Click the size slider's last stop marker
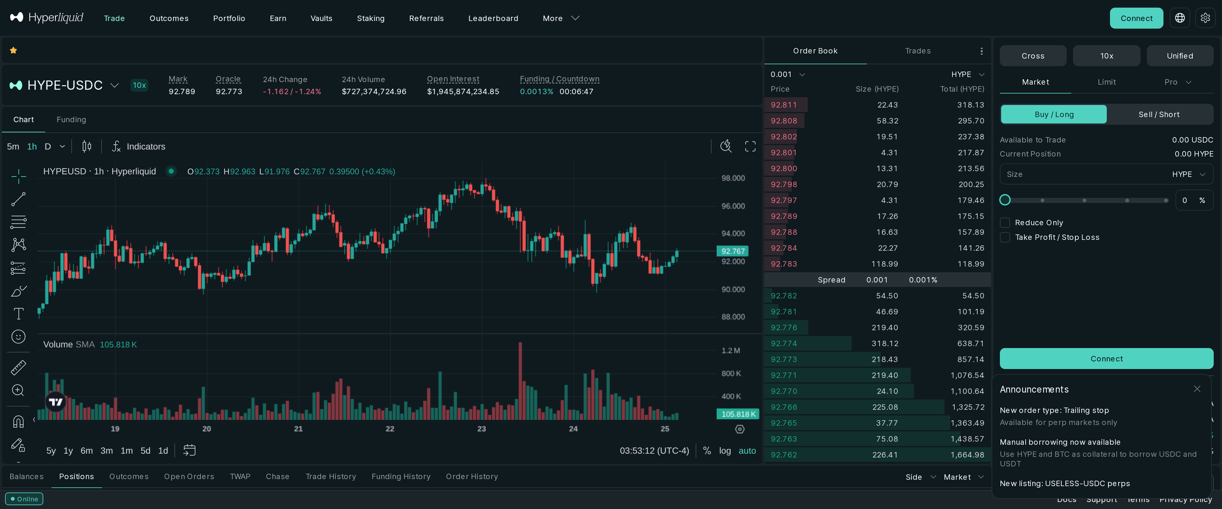This screenshot has height=509, width=1222. click(1166, 200)
